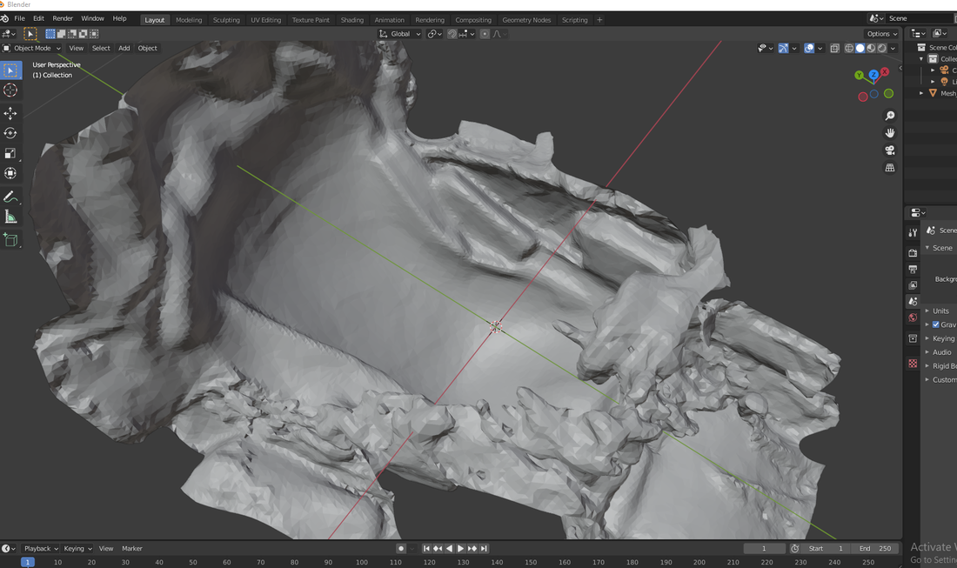This screenshot has height=568, width=957.
Task: Choose the Scale tool
Action: [x=10, y=153]
